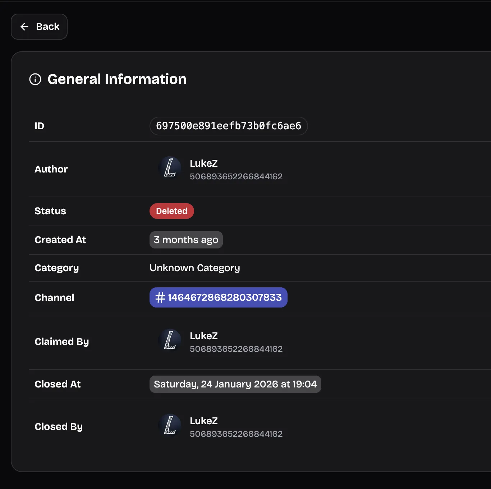Click LukeZ name in Author row
The width and height of the screenshot is (491, 489).
click(204, 163)
